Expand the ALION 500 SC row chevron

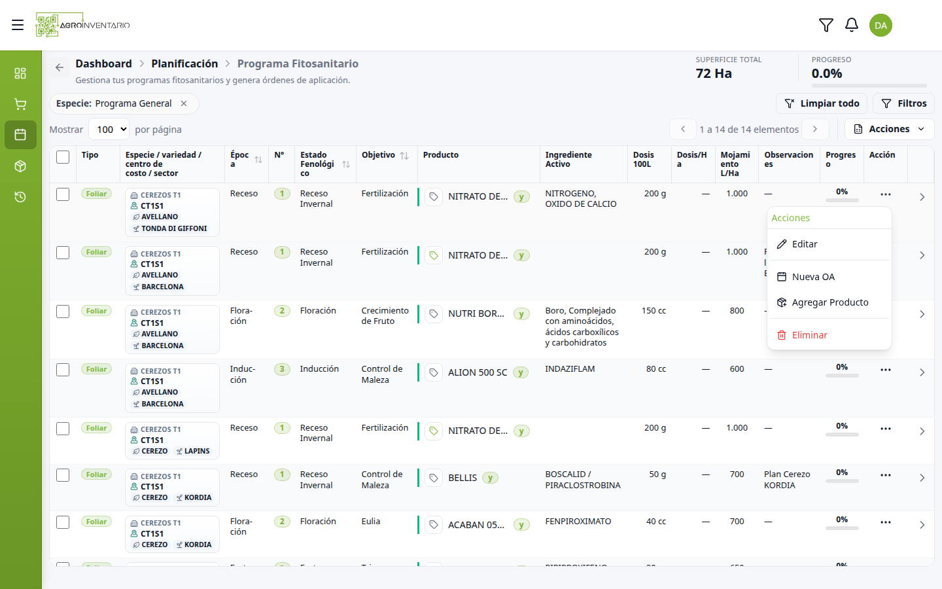coord(922,372)
